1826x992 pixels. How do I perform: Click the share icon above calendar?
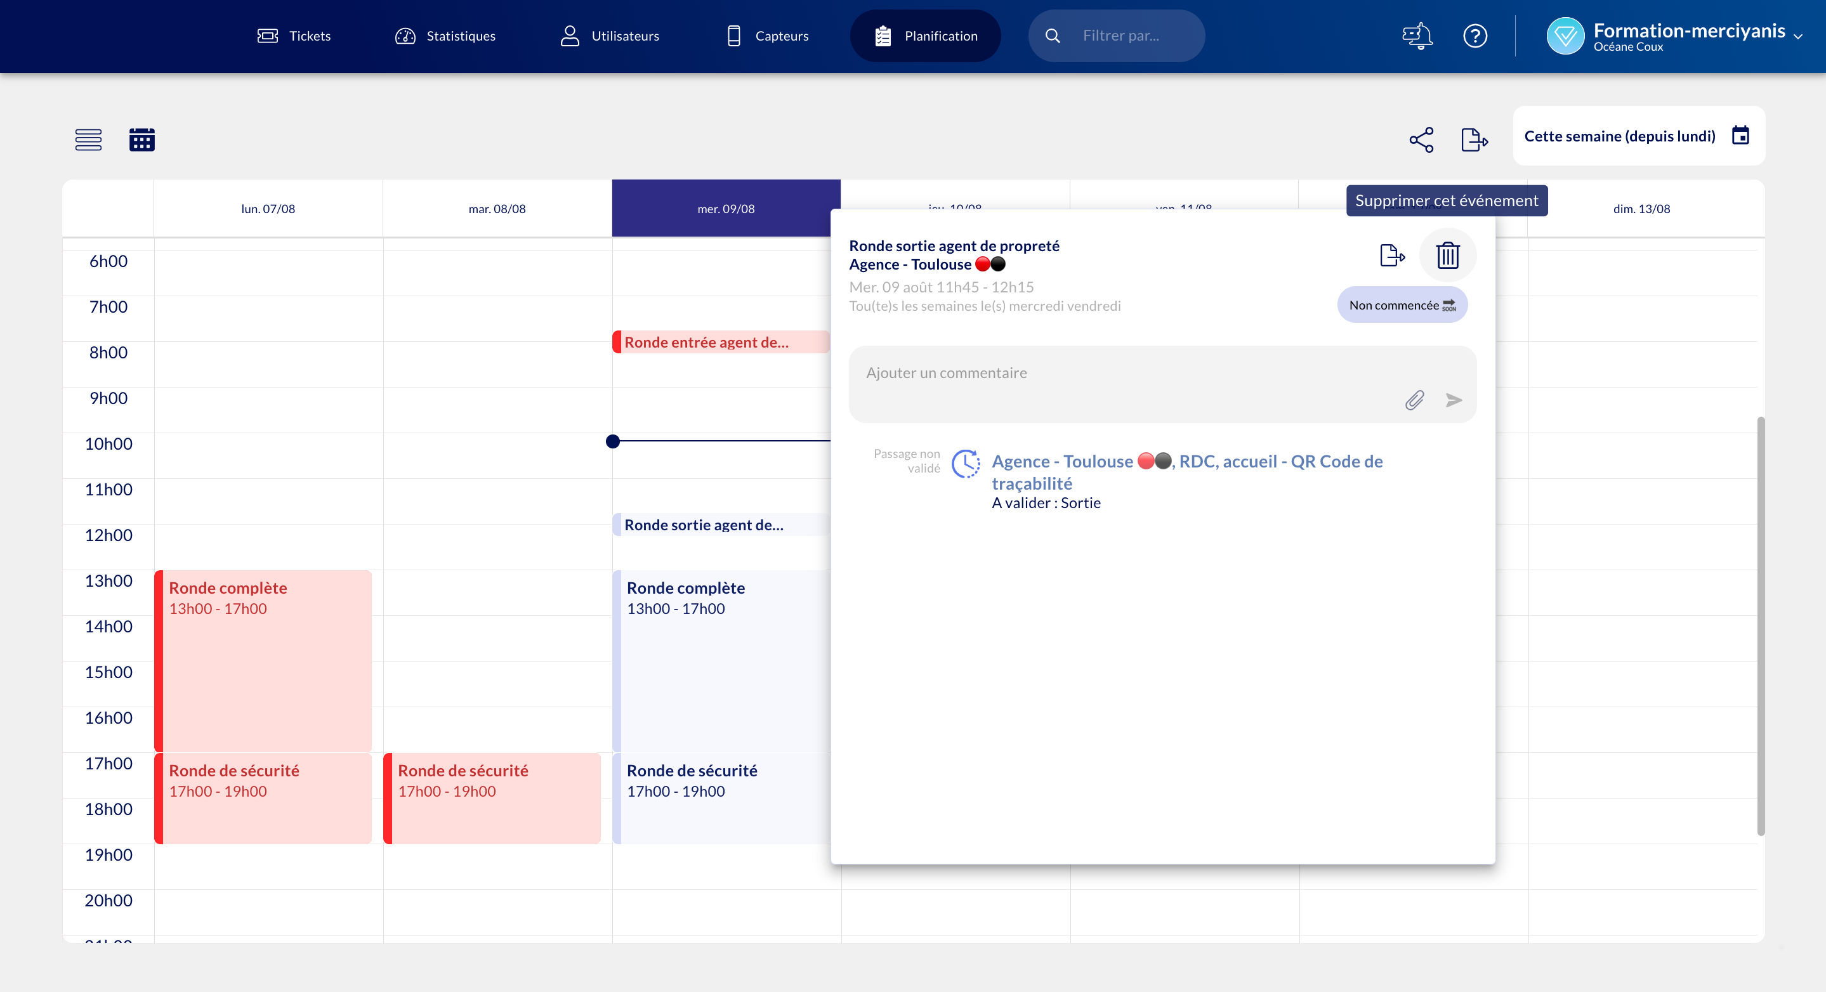[x=1421, y=140]
